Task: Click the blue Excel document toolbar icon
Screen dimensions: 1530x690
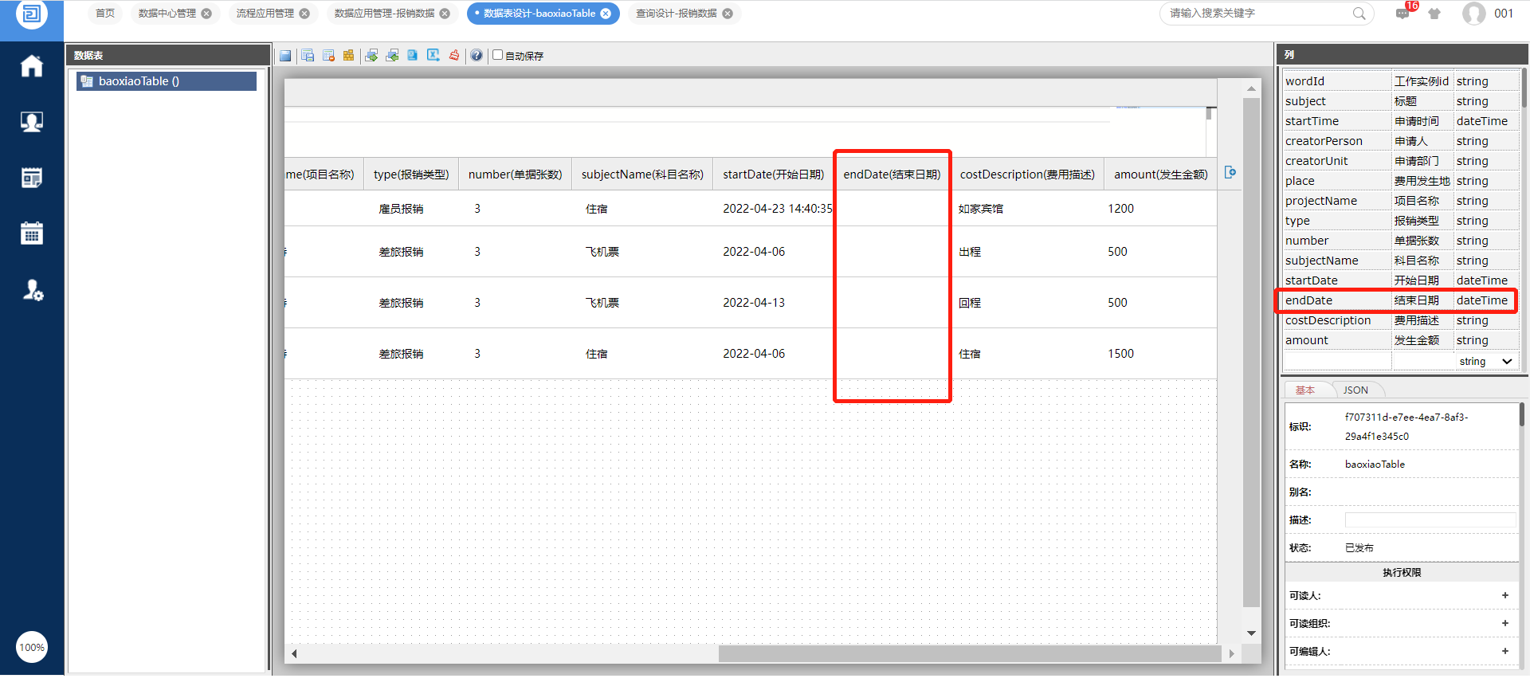Action: click(x=412, y=56)
